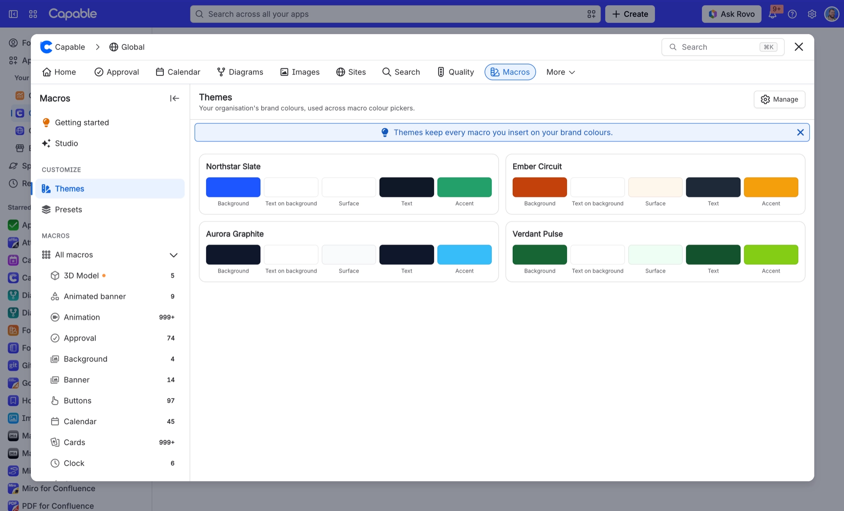The height and width of the screenshot is (511, 844).
Task: Click the search filter icon in top search bar
Action: (x=591, y=14)
